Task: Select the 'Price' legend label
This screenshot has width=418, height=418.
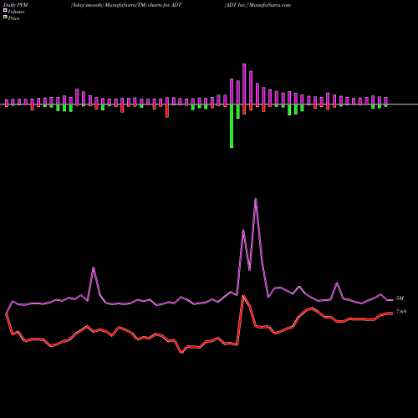Action: point(13,18)
